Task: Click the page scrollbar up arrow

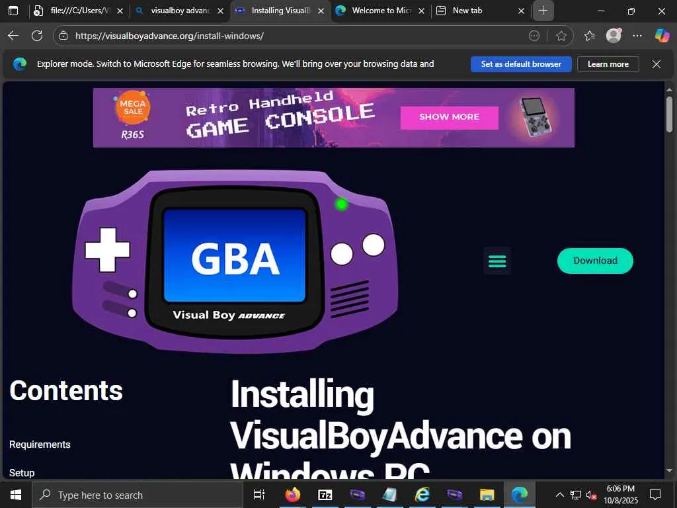Action: point(669,90)
